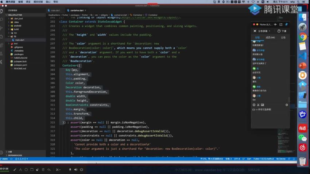Select the text 'A' annotation tool

[x=20, y=170]
